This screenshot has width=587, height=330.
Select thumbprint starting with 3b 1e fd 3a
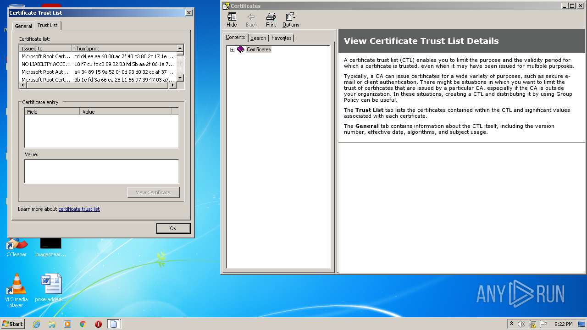124,80
